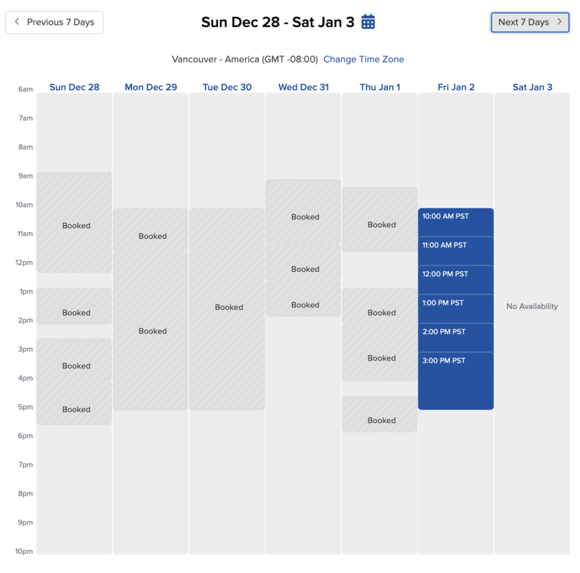Click the Fri Jan 2 header
Image resolution: width=580 pixels, height=573 pixels.
pyautogui.click(x=456, y=87)
